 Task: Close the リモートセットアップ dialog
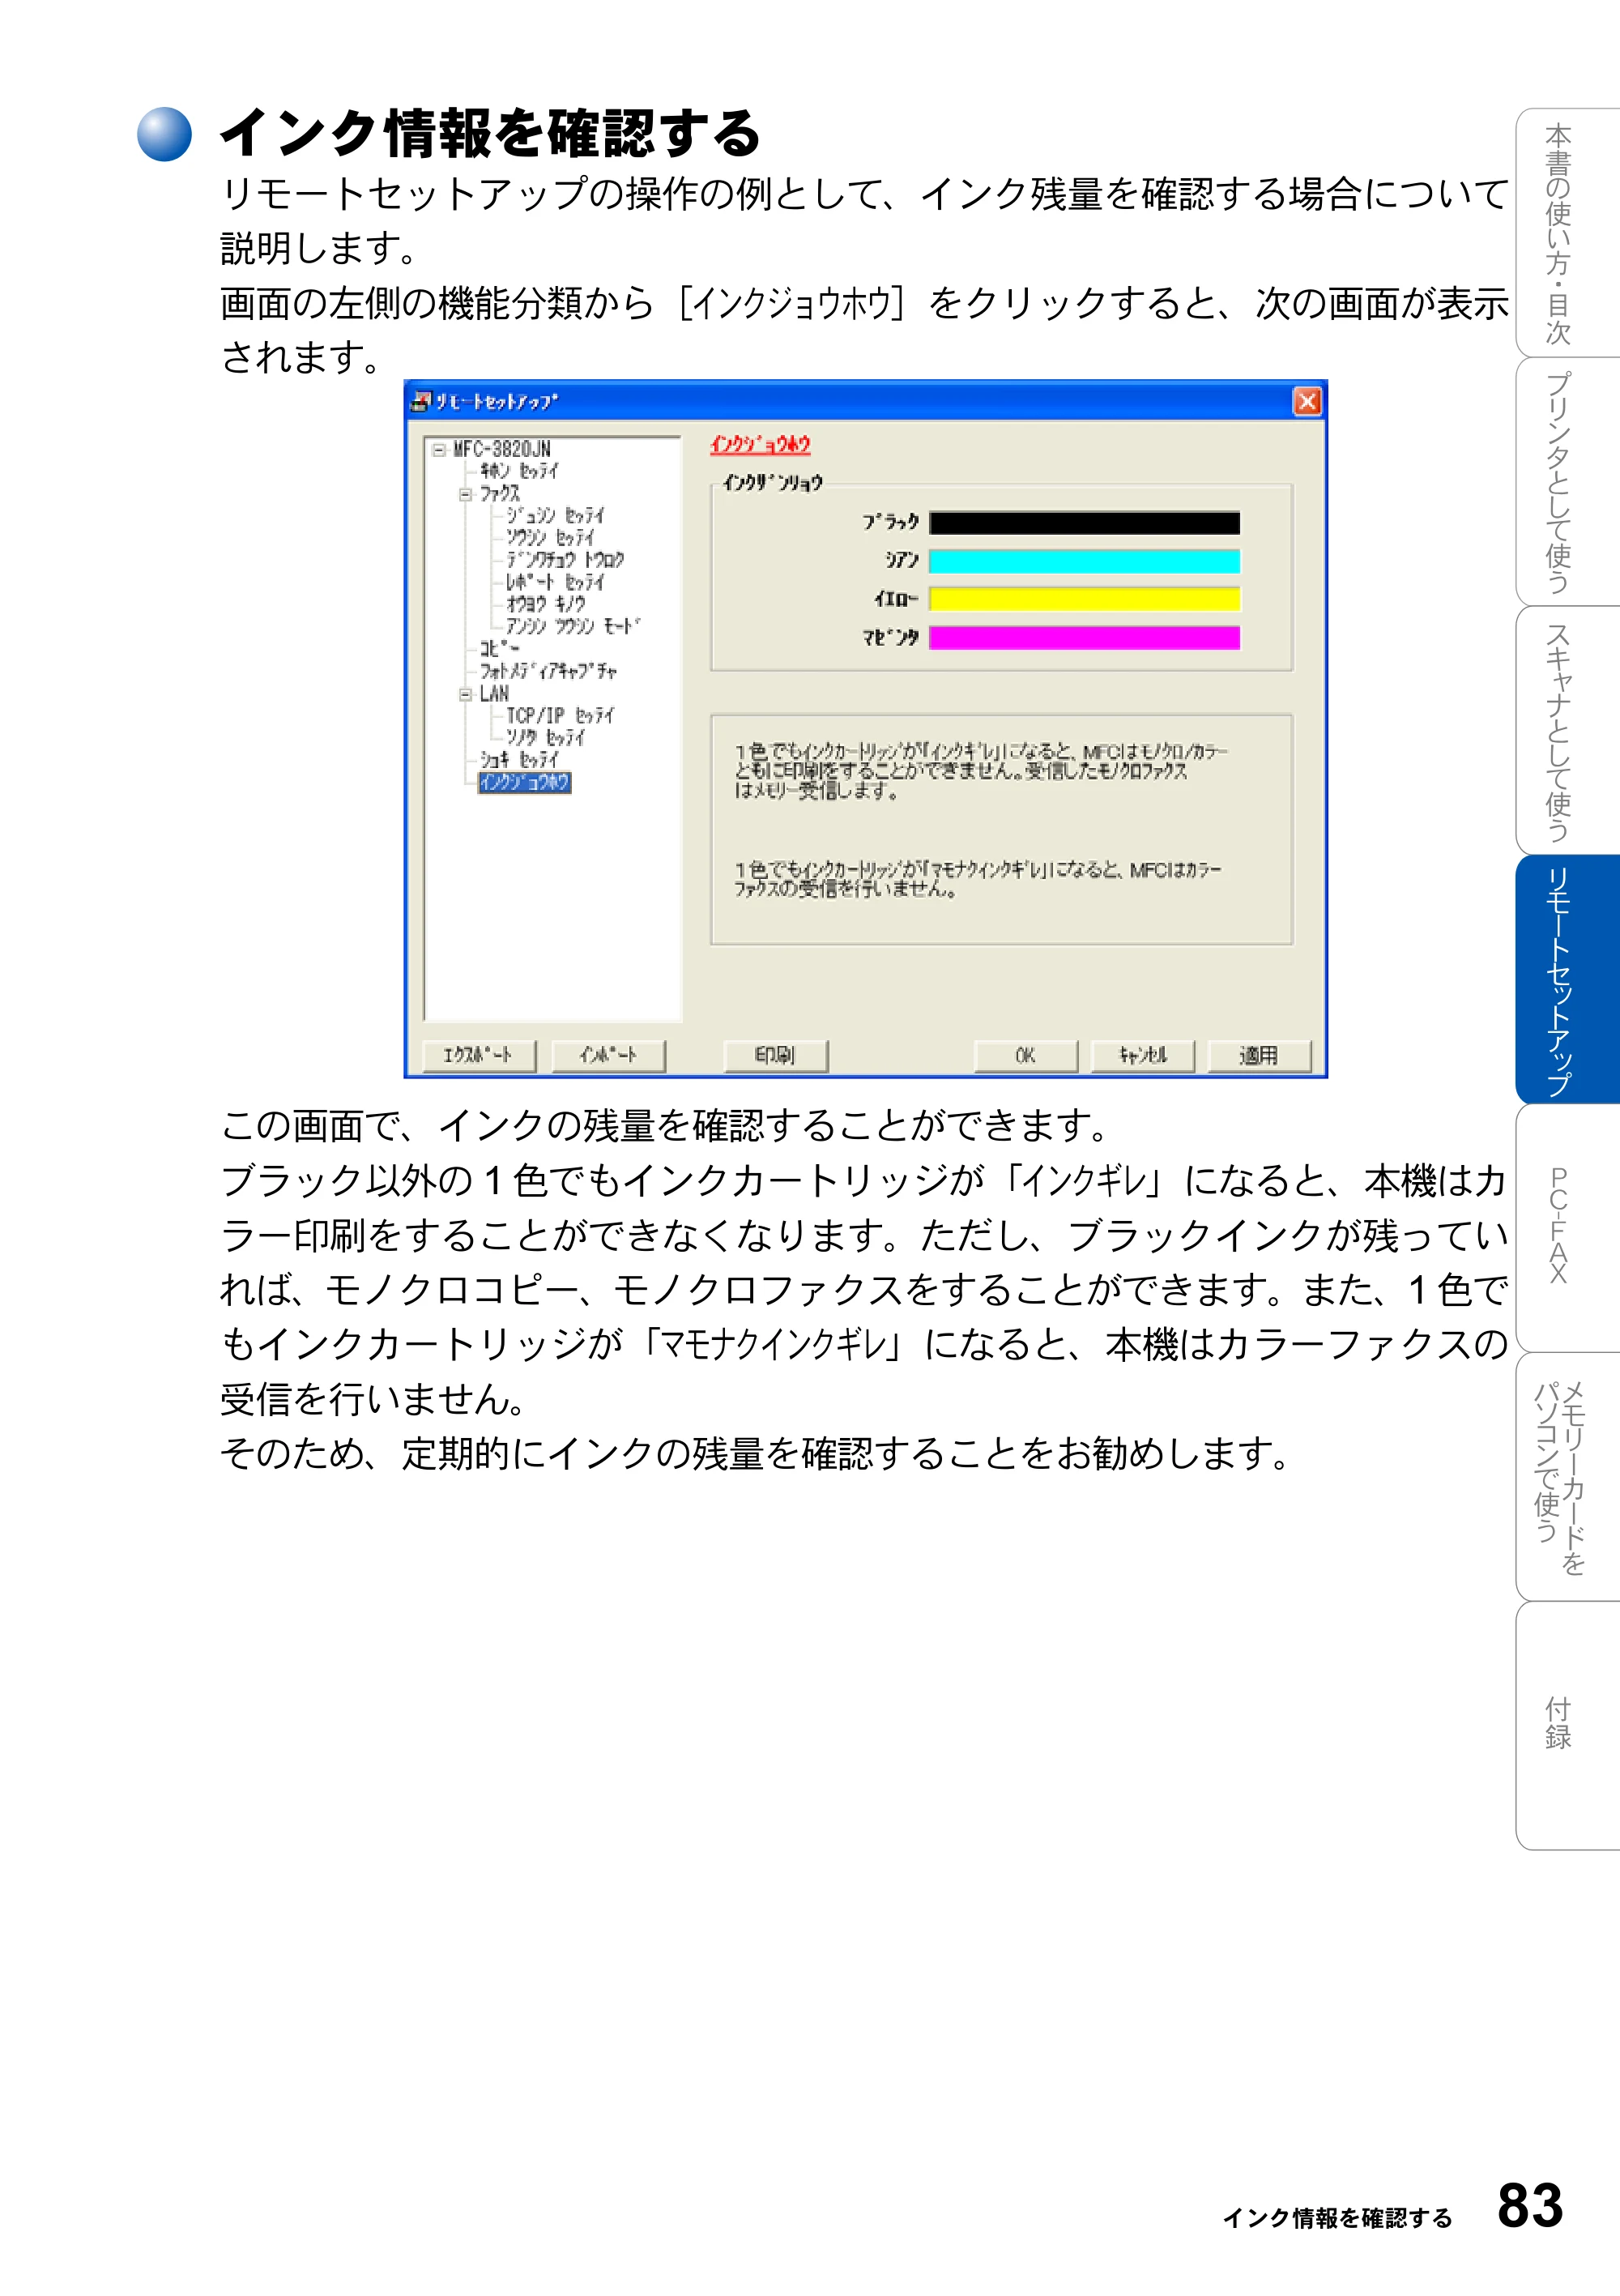click(1306, 401)
